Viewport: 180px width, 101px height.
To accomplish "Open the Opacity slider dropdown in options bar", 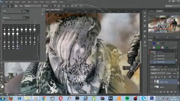I will click(55, 6).
